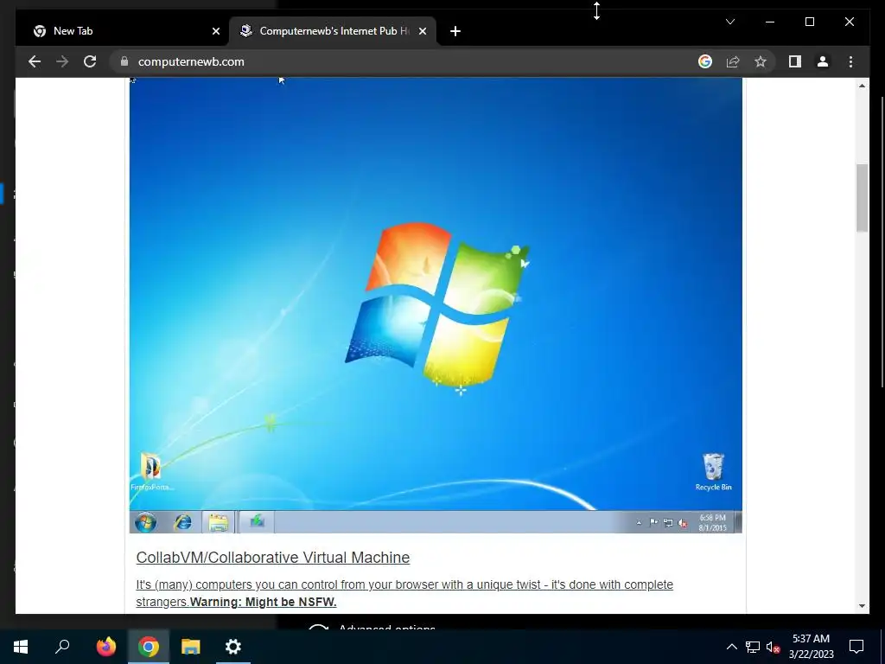Open the Windows notification center
Viewport: 885px width, 664px height.
(856, 647)
